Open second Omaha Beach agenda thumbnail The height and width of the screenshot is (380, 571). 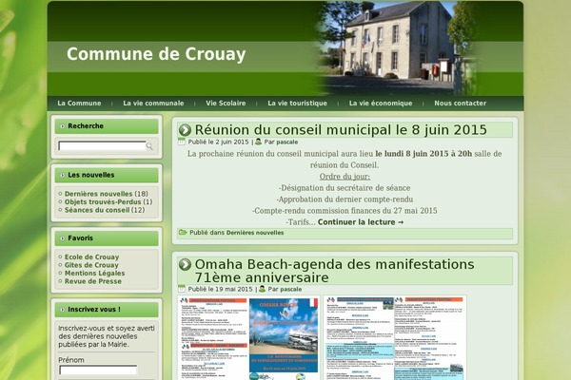click(395, 338)
